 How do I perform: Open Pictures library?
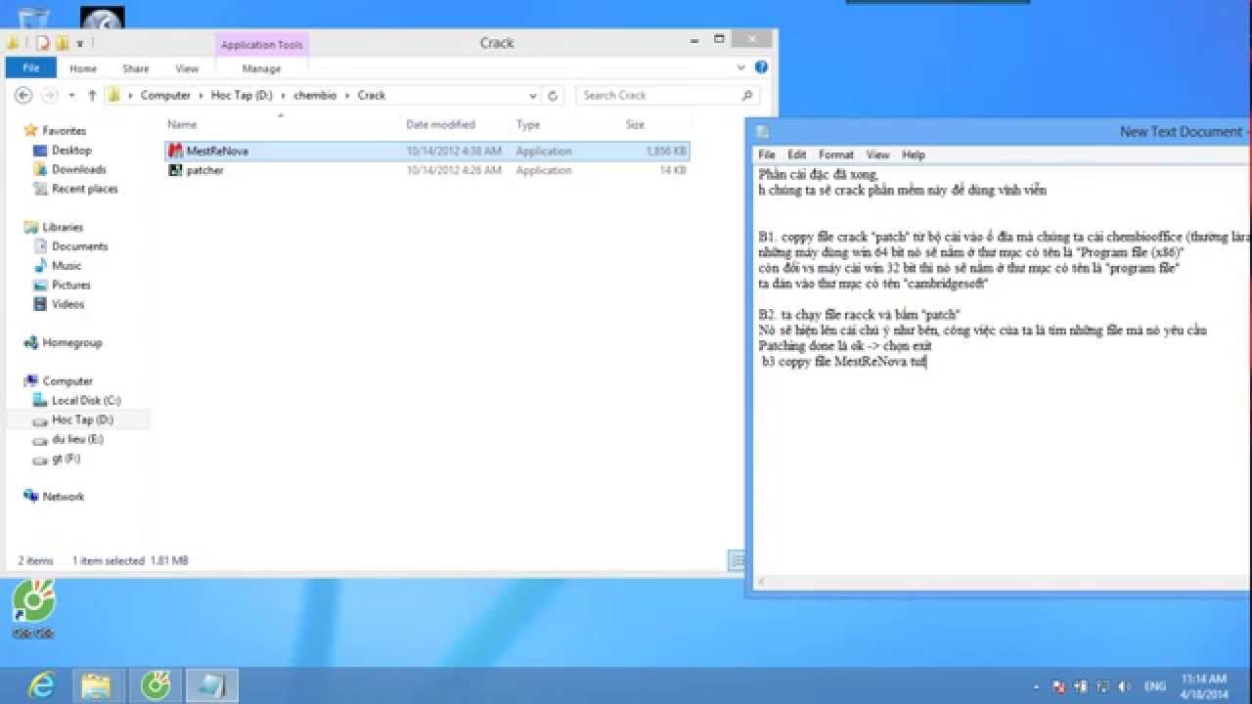(x=70, y=285)
